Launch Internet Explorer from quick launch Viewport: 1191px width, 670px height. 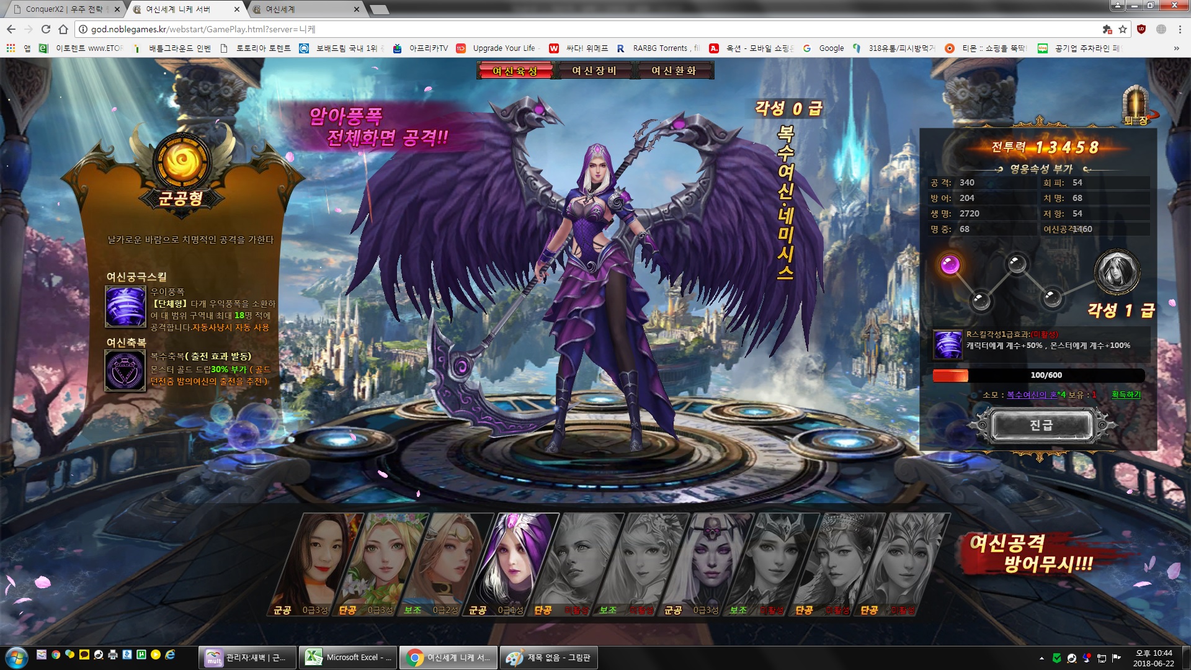[x=170, y=654]
